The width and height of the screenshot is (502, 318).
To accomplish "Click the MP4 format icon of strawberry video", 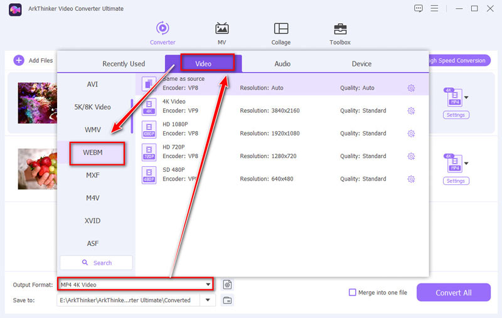I will (x=454, y=163).
